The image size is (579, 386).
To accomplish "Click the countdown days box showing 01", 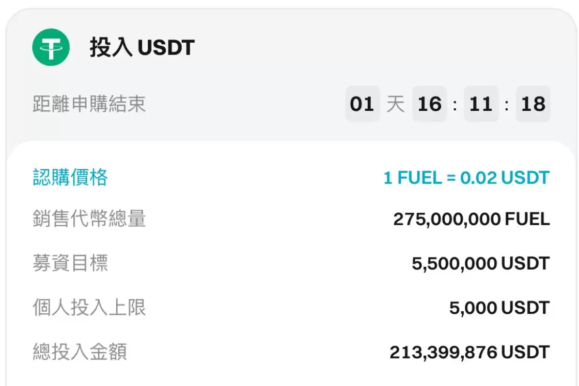I will (362, 104).
